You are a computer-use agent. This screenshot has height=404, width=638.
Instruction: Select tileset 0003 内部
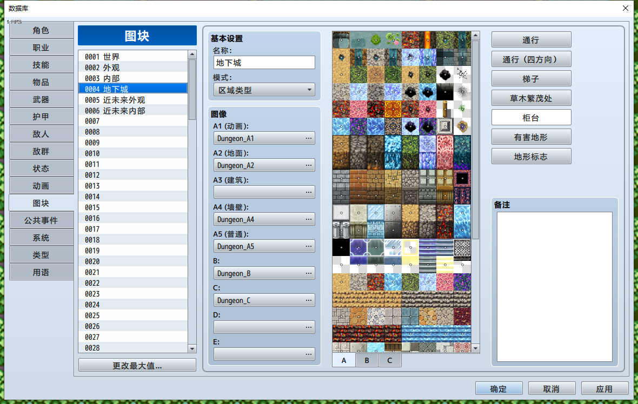[x=132, y=78]
